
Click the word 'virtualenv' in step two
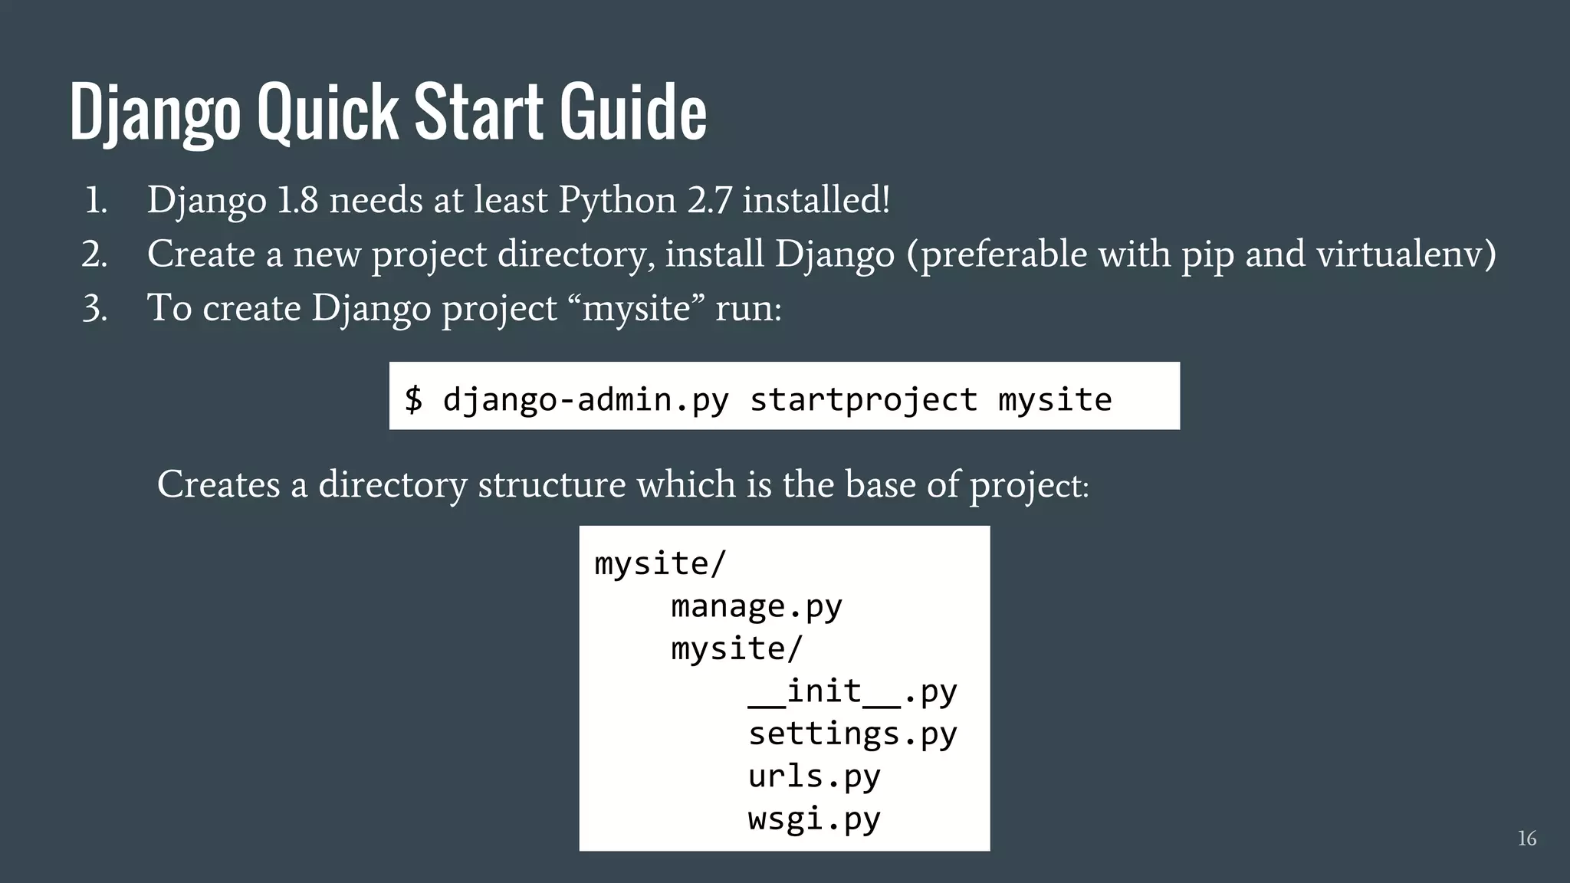coord(1399,254)
